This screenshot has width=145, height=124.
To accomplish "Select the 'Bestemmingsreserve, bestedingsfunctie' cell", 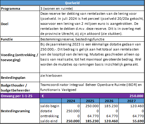I will click(92, 39).
